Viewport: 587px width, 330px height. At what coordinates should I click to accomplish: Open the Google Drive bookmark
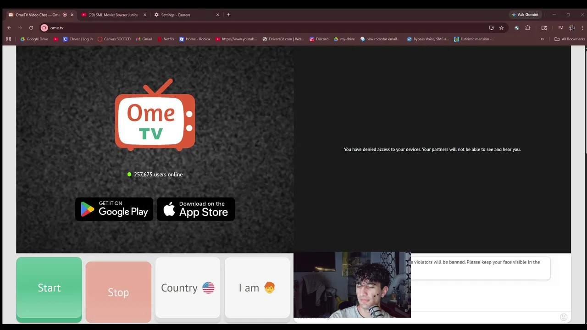[34, 39]
